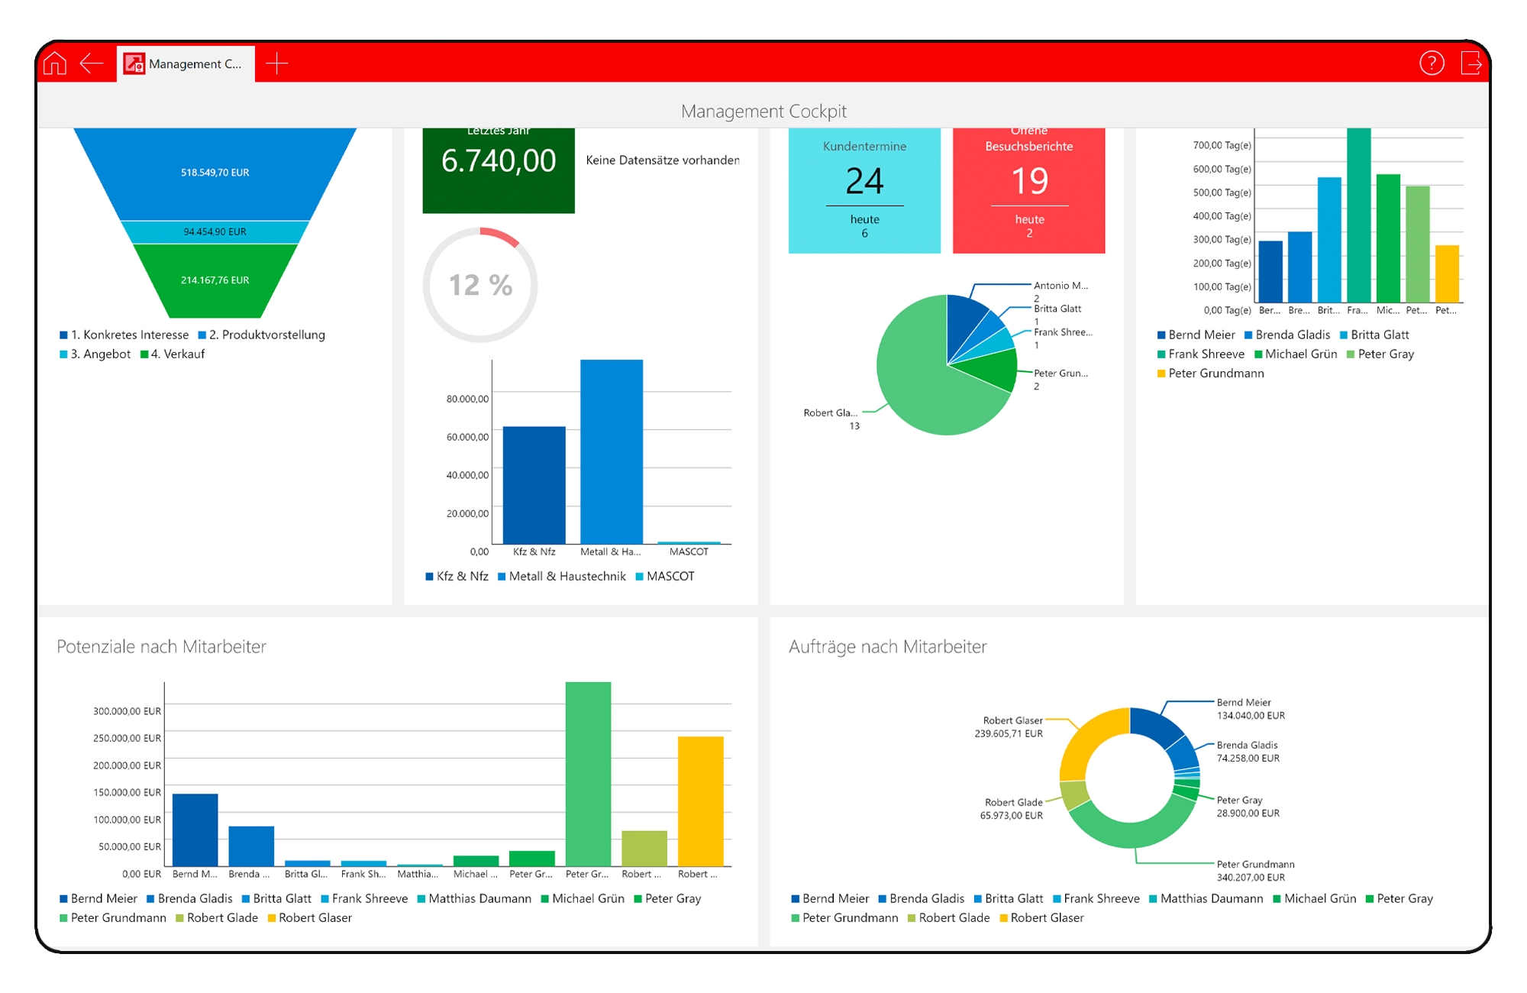Image resolution: width=1527 pixels, height=993 pixels.
Task: Click the logout exit icon
Action: 1471,63
